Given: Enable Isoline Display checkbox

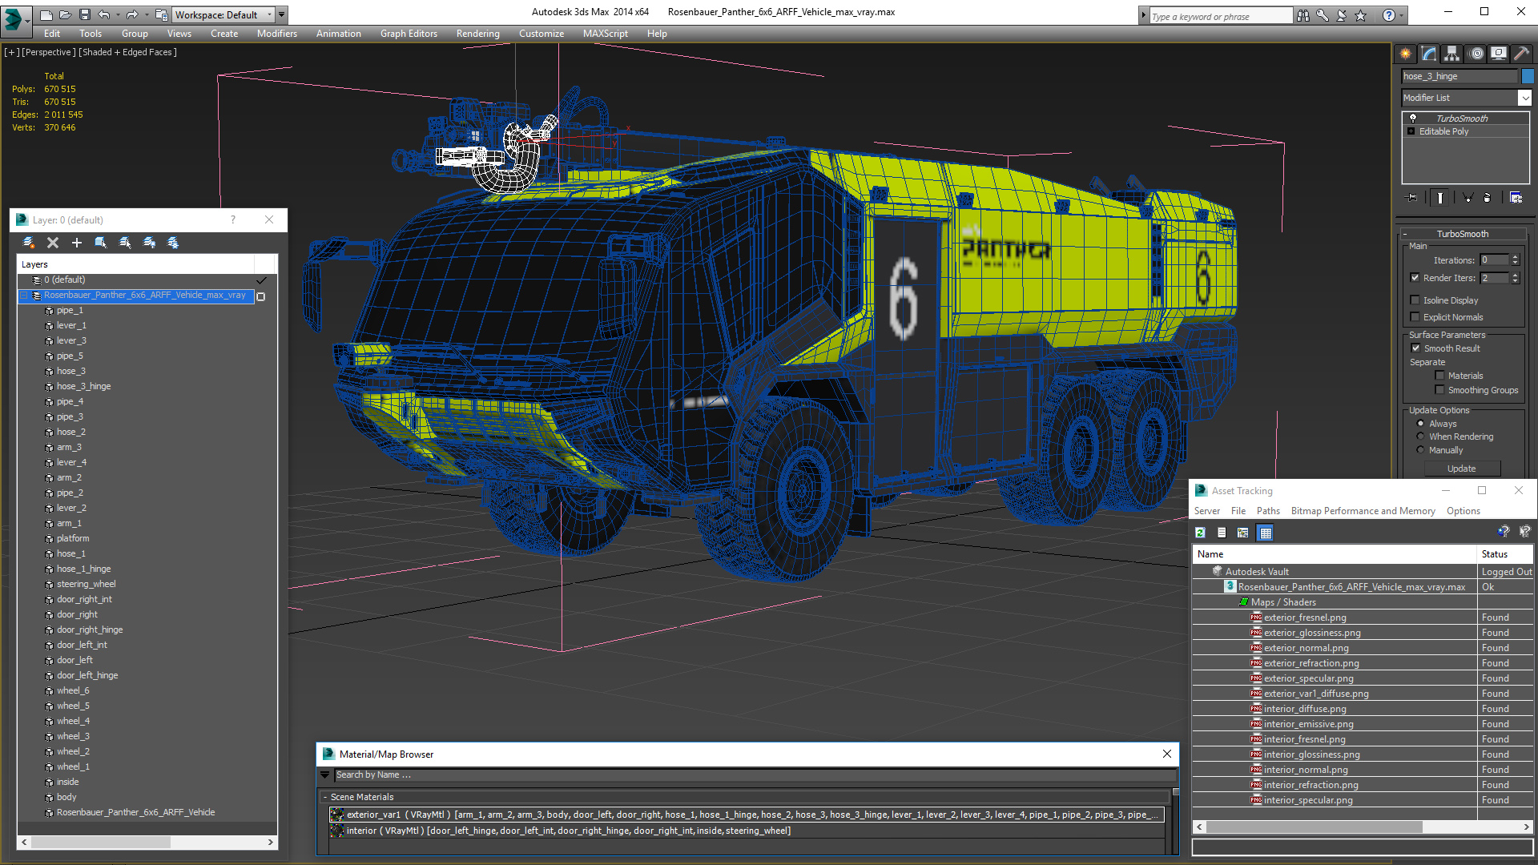Looking at the screenshot, I should pos(1415,300).
